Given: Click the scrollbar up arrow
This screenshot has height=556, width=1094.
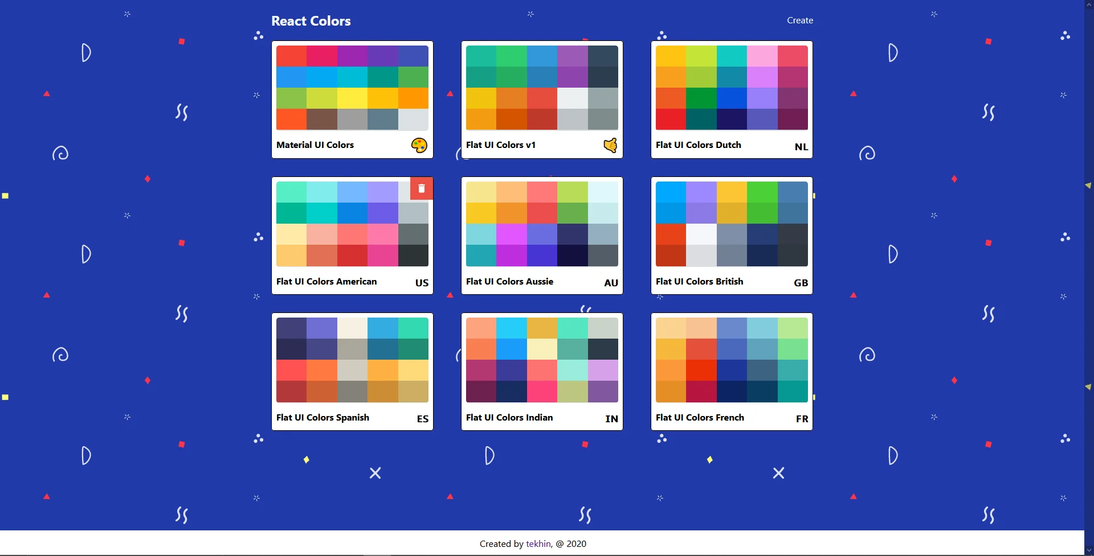Looking at the screenshot, I should click(x=1089, y=5).
